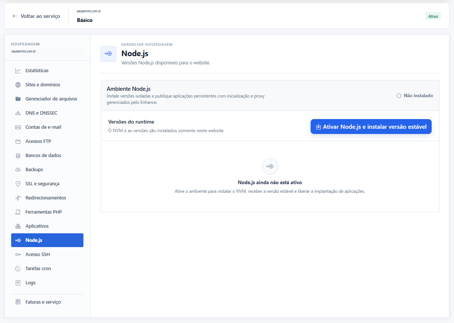
Task: Go to Sites e domínios
Action: pos(47,85)
